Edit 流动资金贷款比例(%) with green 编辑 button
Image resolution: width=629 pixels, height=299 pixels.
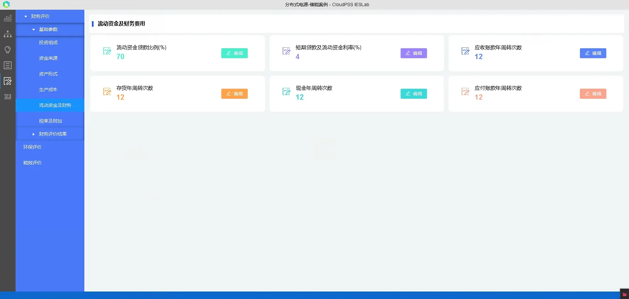[234, 53]
